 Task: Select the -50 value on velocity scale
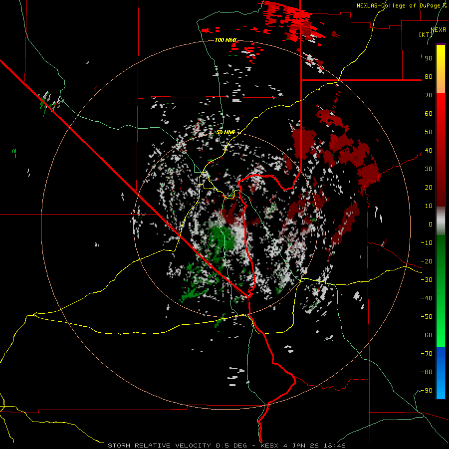(427, 317)
